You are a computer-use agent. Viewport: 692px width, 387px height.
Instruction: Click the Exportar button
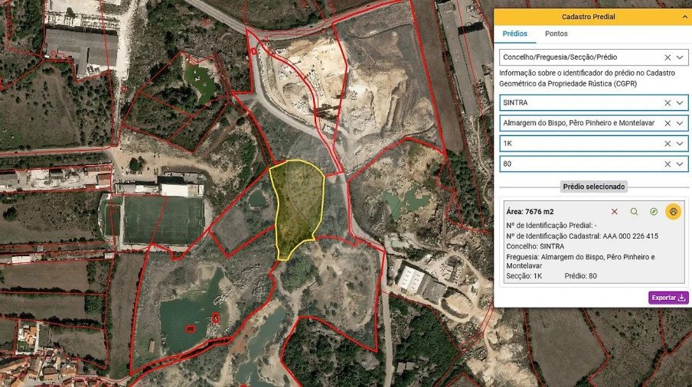click(x=668, y=298)
